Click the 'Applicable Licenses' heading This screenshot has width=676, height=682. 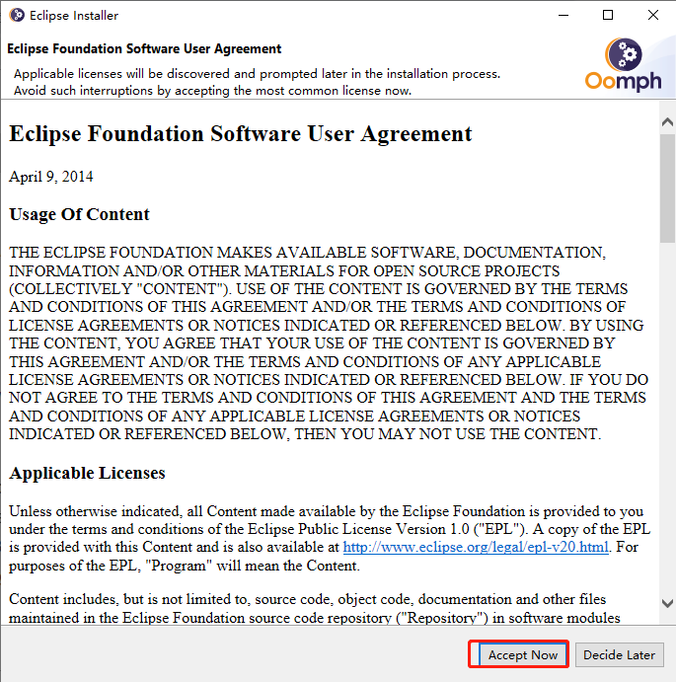click(87, 473)
